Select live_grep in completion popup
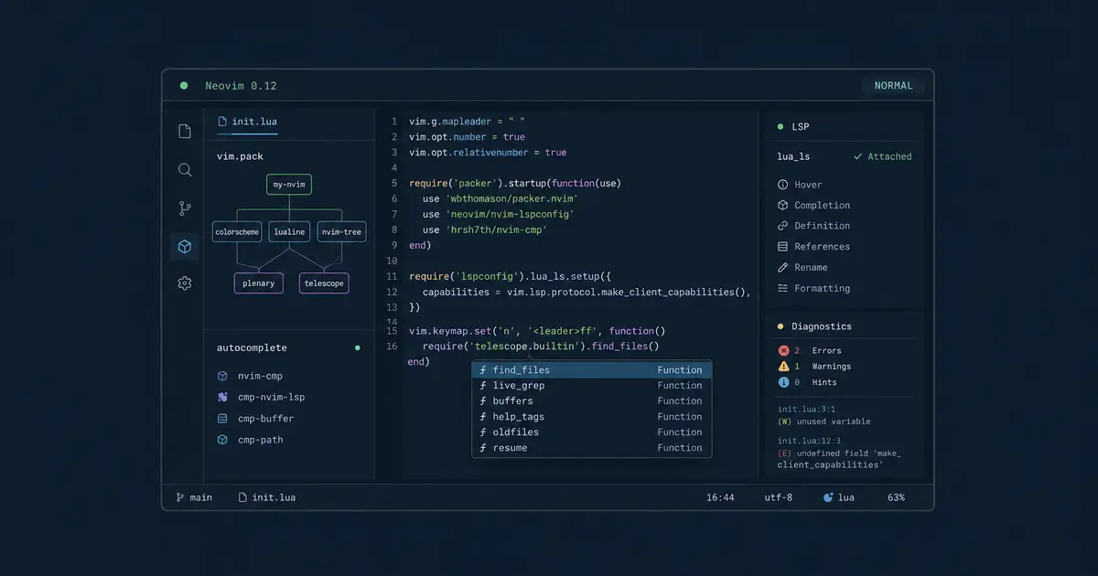 point(592,386)
